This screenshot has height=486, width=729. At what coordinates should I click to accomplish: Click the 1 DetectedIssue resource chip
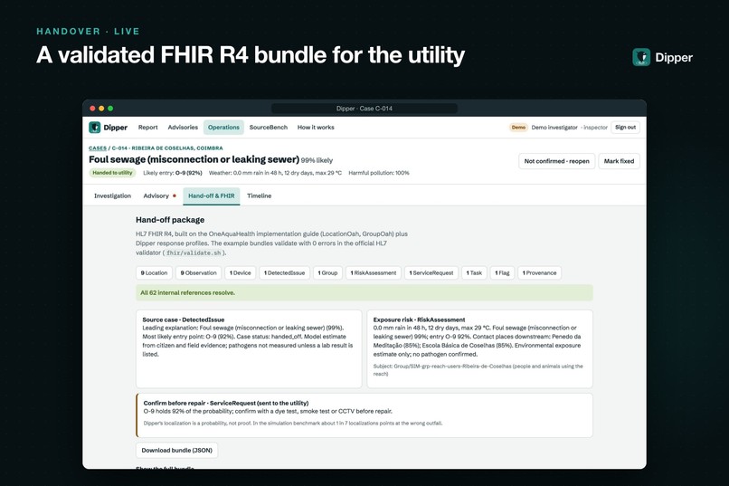(x=284, y=273)
